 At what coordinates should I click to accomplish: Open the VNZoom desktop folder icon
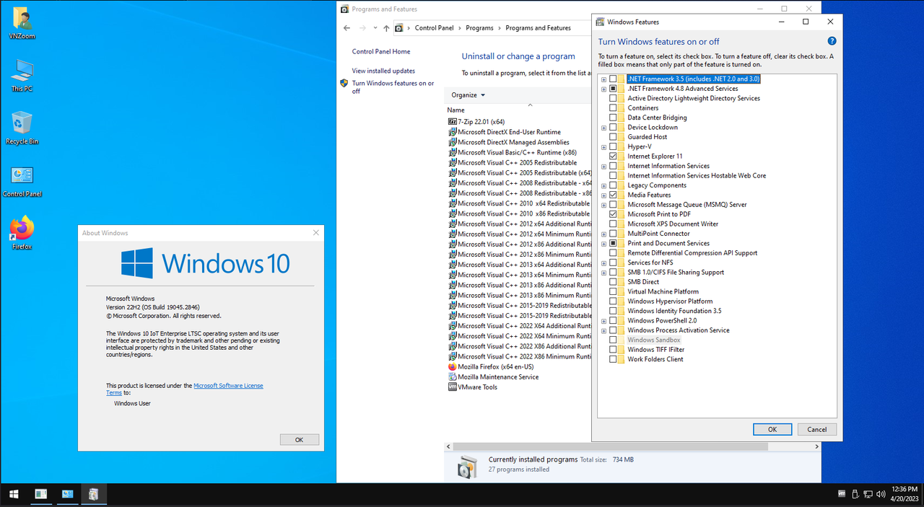(x=22, y=23)
